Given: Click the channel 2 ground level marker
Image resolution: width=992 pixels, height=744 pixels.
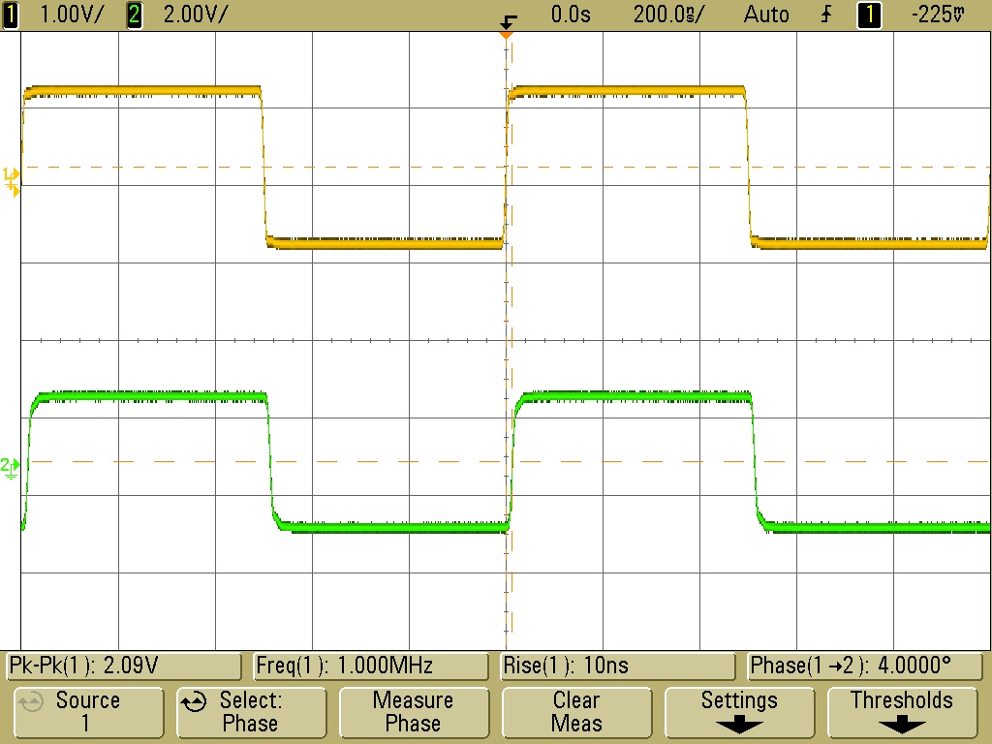Looking at the screenshot, I should pos(10,468).
